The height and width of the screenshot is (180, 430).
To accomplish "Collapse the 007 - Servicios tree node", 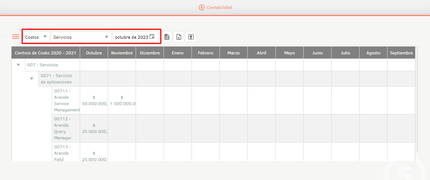I will point(18,65).
